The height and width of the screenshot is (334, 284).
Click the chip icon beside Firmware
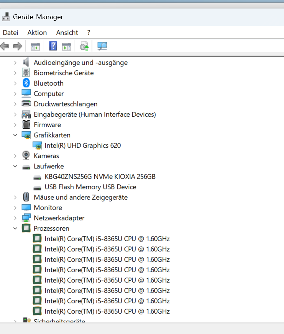click(x=26, y=125)
